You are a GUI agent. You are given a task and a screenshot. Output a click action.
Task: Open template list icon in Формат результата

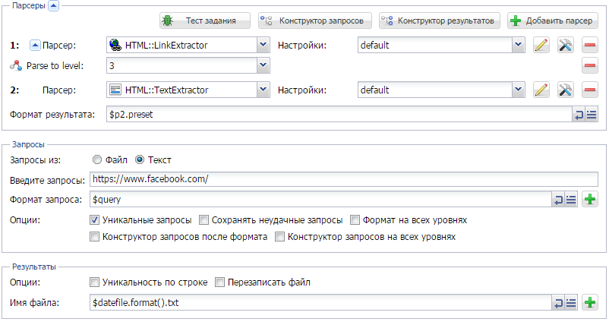pos(592,115)
